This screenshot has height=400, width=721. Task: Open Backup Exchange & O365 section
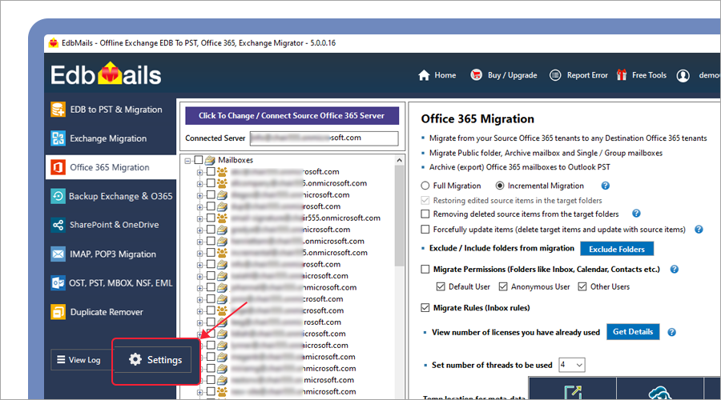click(x=111, y=196)
